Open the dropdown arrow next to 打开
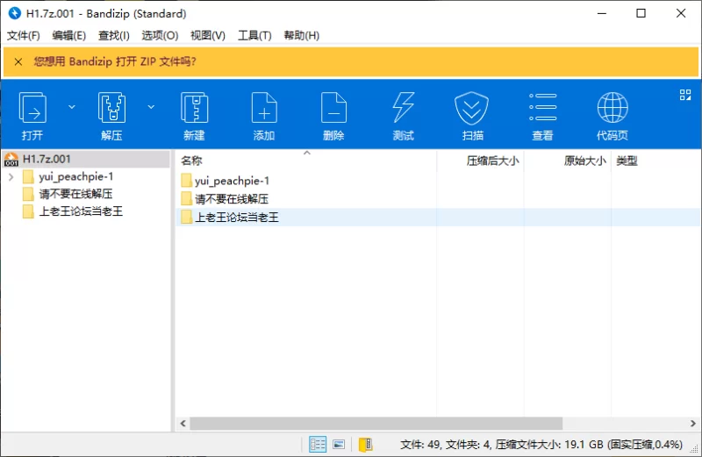Image resolution: width=702 pixels, height=457 pixels. (72, 106)
